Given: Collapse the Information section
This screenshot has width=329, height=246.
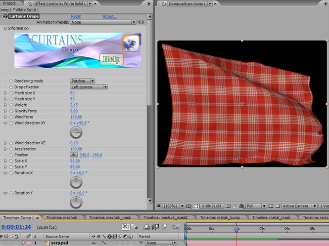Looking at the screenshot, I should 5,28.
